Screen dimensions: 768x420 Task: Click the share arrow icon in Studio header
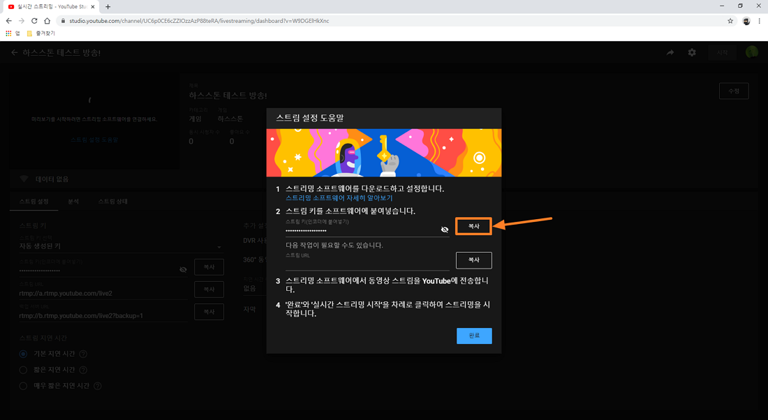click(x=670, y=52)
